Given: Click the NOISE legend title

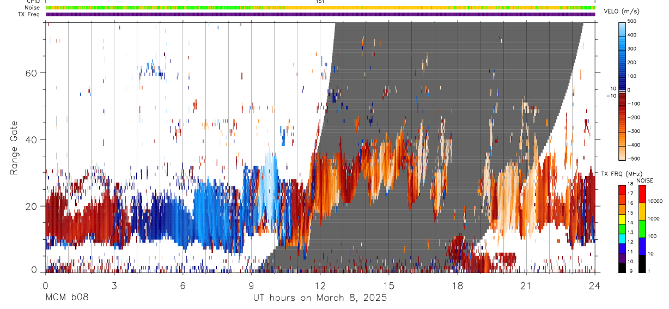Looking at the screenshot, I should click(646, 180).
